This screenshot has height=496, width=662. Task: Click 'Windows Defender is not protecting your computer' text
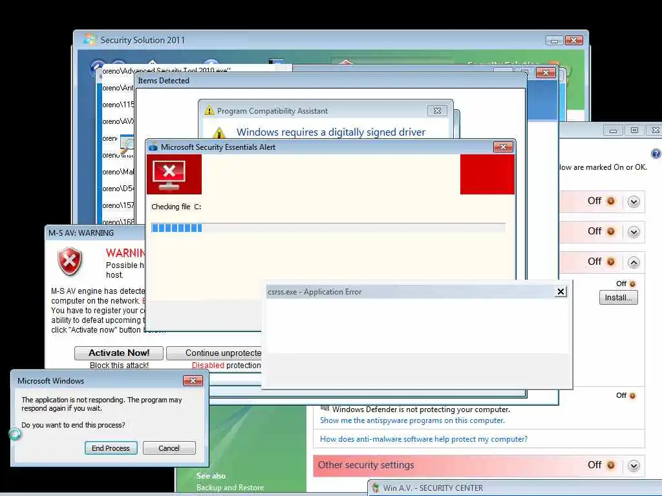click(x=421, y=409)
